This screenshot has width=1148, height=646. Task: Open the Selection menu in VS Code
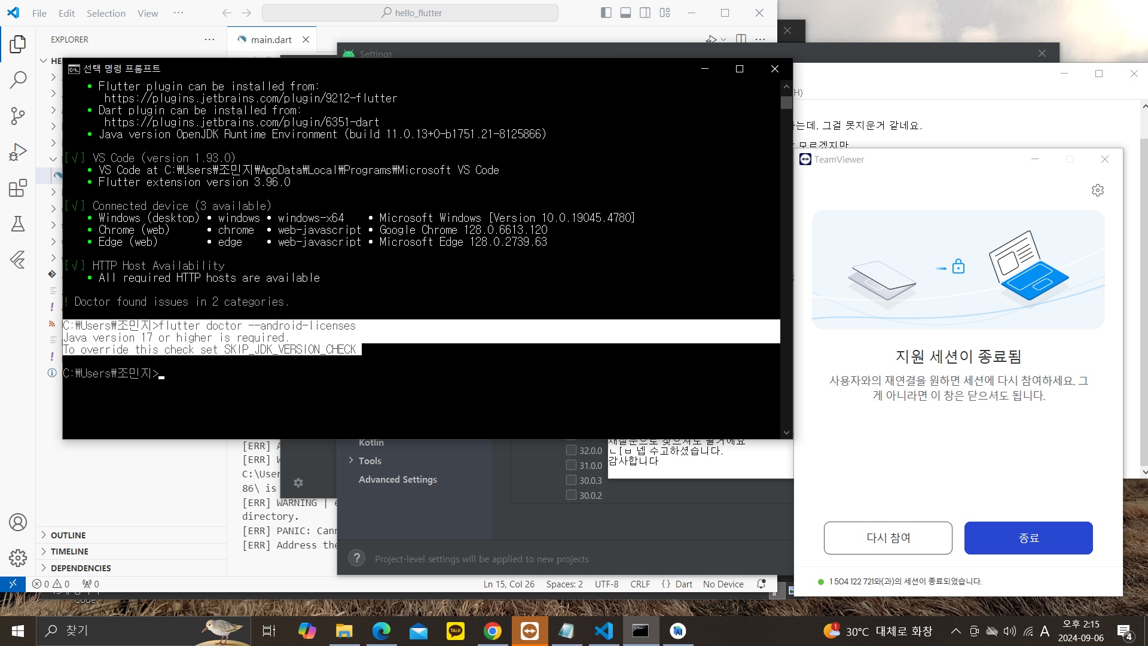pyautogui.click(x=106, y=13)
